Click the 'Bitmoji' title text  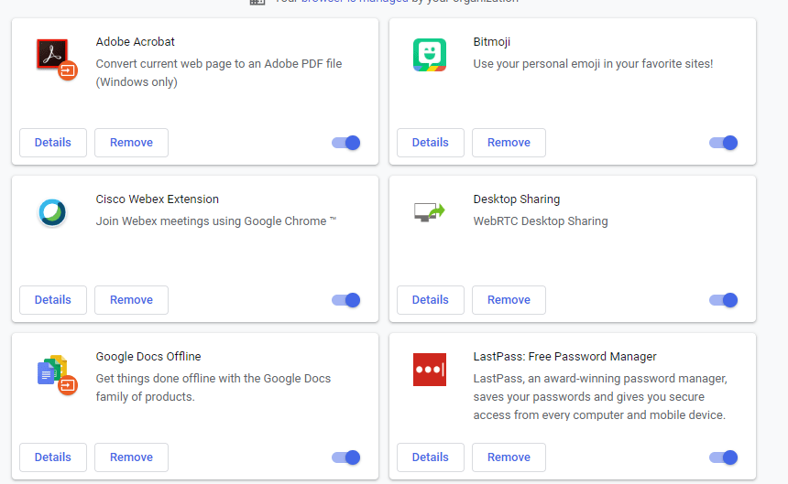[491, 41]
